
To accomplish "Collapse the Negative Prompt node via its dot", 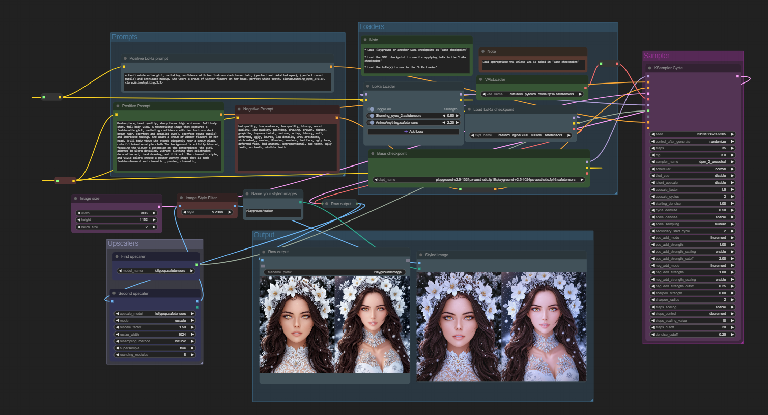I will click(x=239, y=109).
